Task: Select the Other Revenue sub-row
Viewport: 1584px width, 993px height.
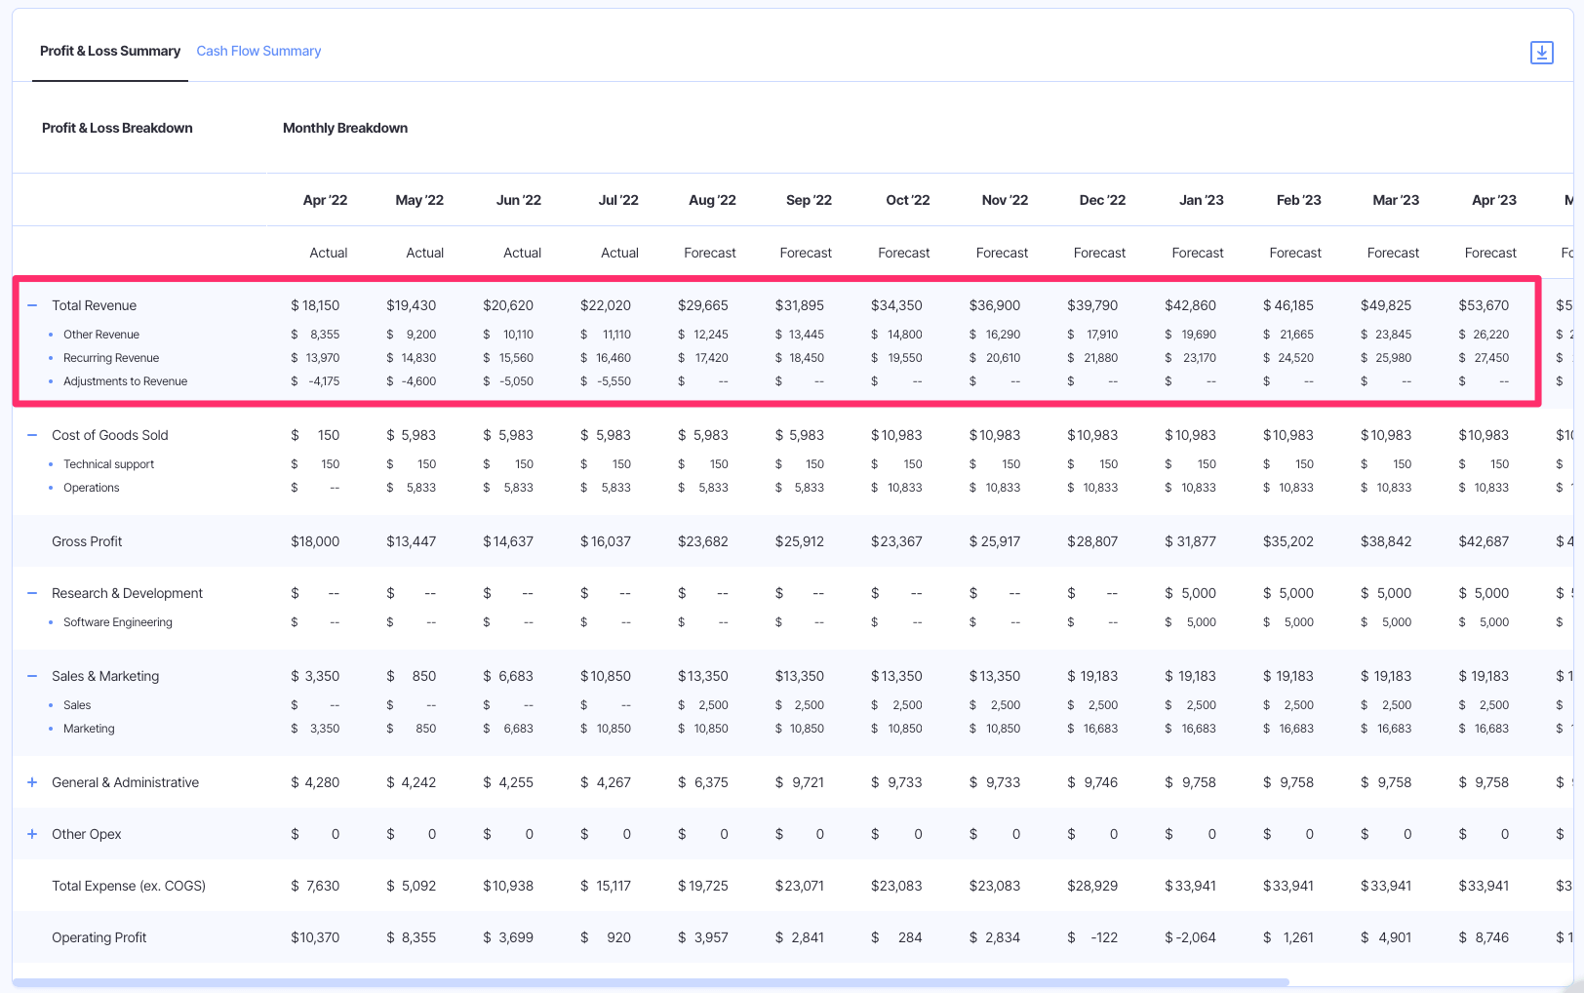Action: (101, 334)
